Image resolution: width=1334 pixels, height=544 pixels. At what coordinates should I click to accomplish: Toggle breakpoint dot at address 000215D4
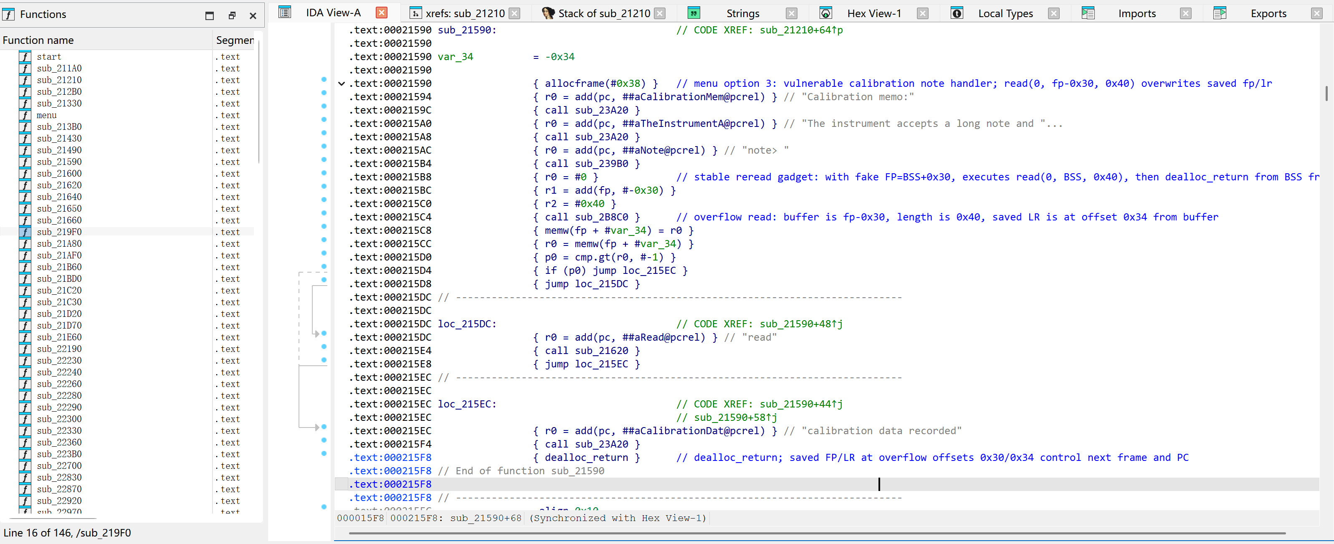point(324,266)
